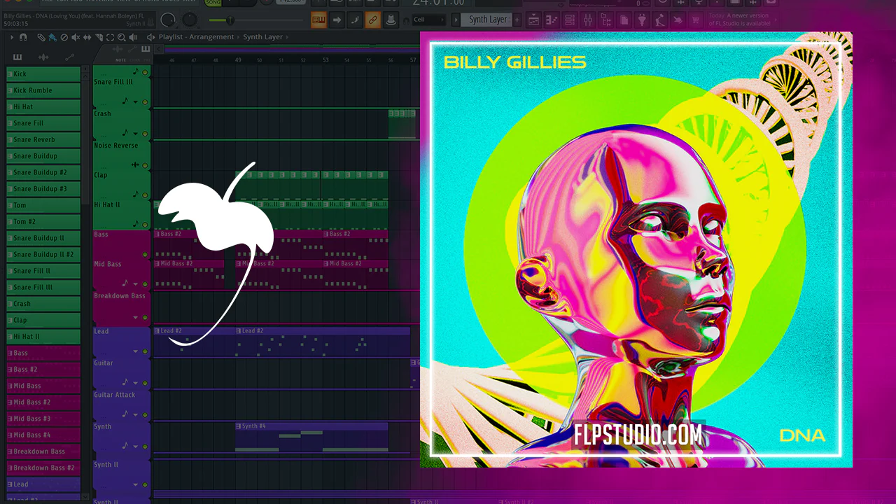The image size is (896, 504).
Task: Select the playlist Draw pencil tool
Action: (x=41, y=37)
